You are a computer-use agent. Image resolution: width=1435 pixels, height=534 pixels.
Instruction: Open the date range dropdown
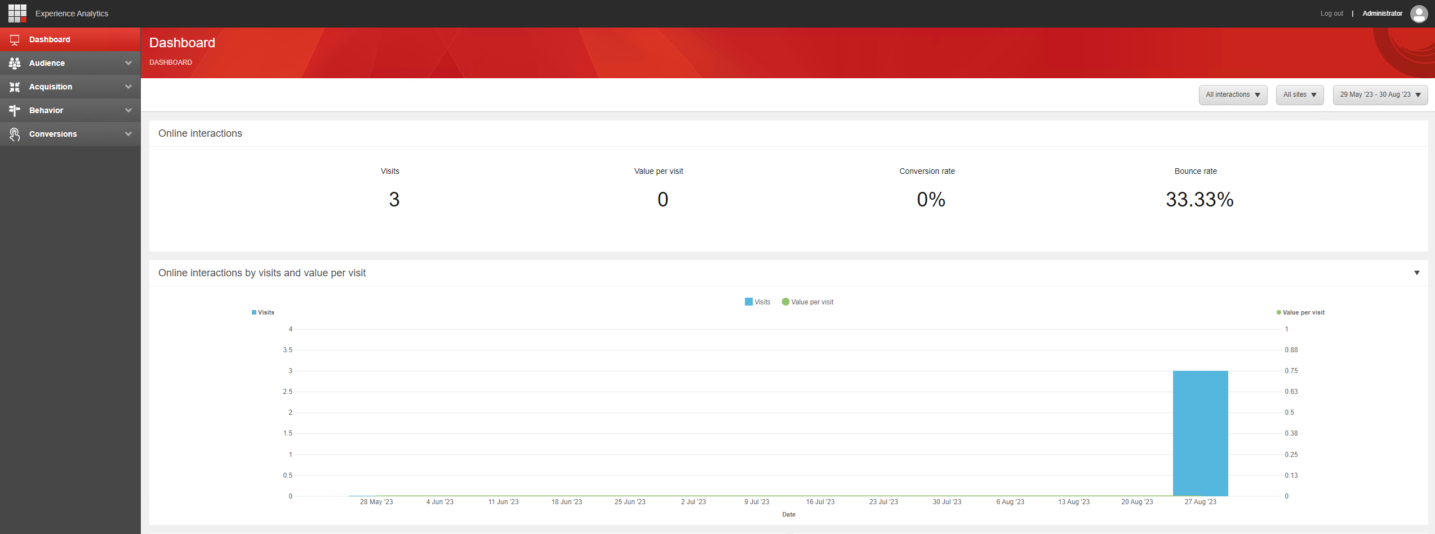[x=1380, y=95]
